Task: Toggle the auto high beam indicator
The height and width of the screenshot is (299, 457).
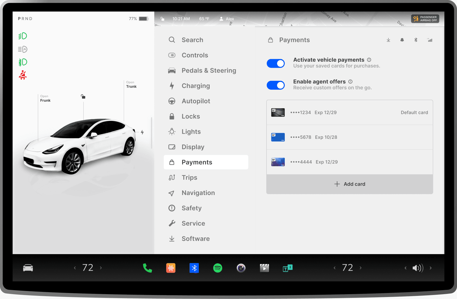Action: click(23, 49)
